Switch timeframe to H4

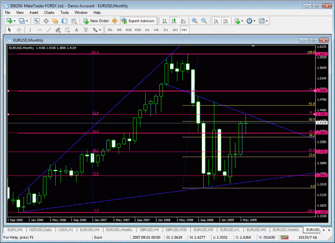click(157, 30)
